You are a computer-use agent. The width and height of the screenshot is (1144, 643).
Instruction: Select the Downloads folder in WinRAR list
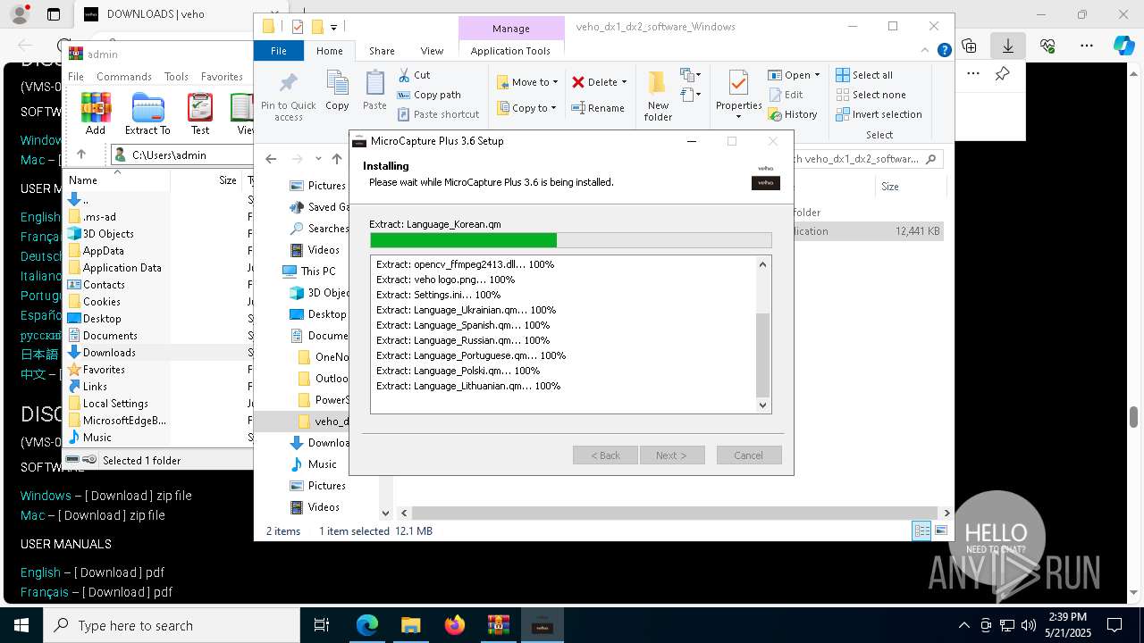(110, 353)
